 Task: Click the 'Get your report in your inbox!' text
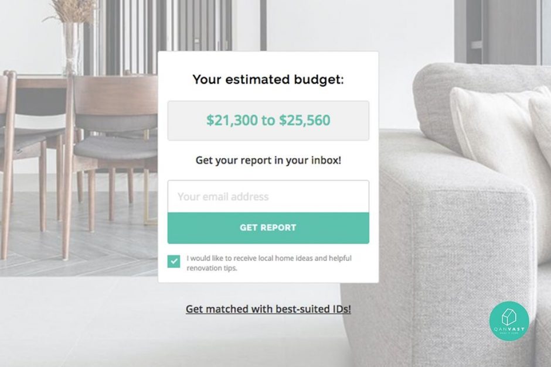click(x=268, y=159)
